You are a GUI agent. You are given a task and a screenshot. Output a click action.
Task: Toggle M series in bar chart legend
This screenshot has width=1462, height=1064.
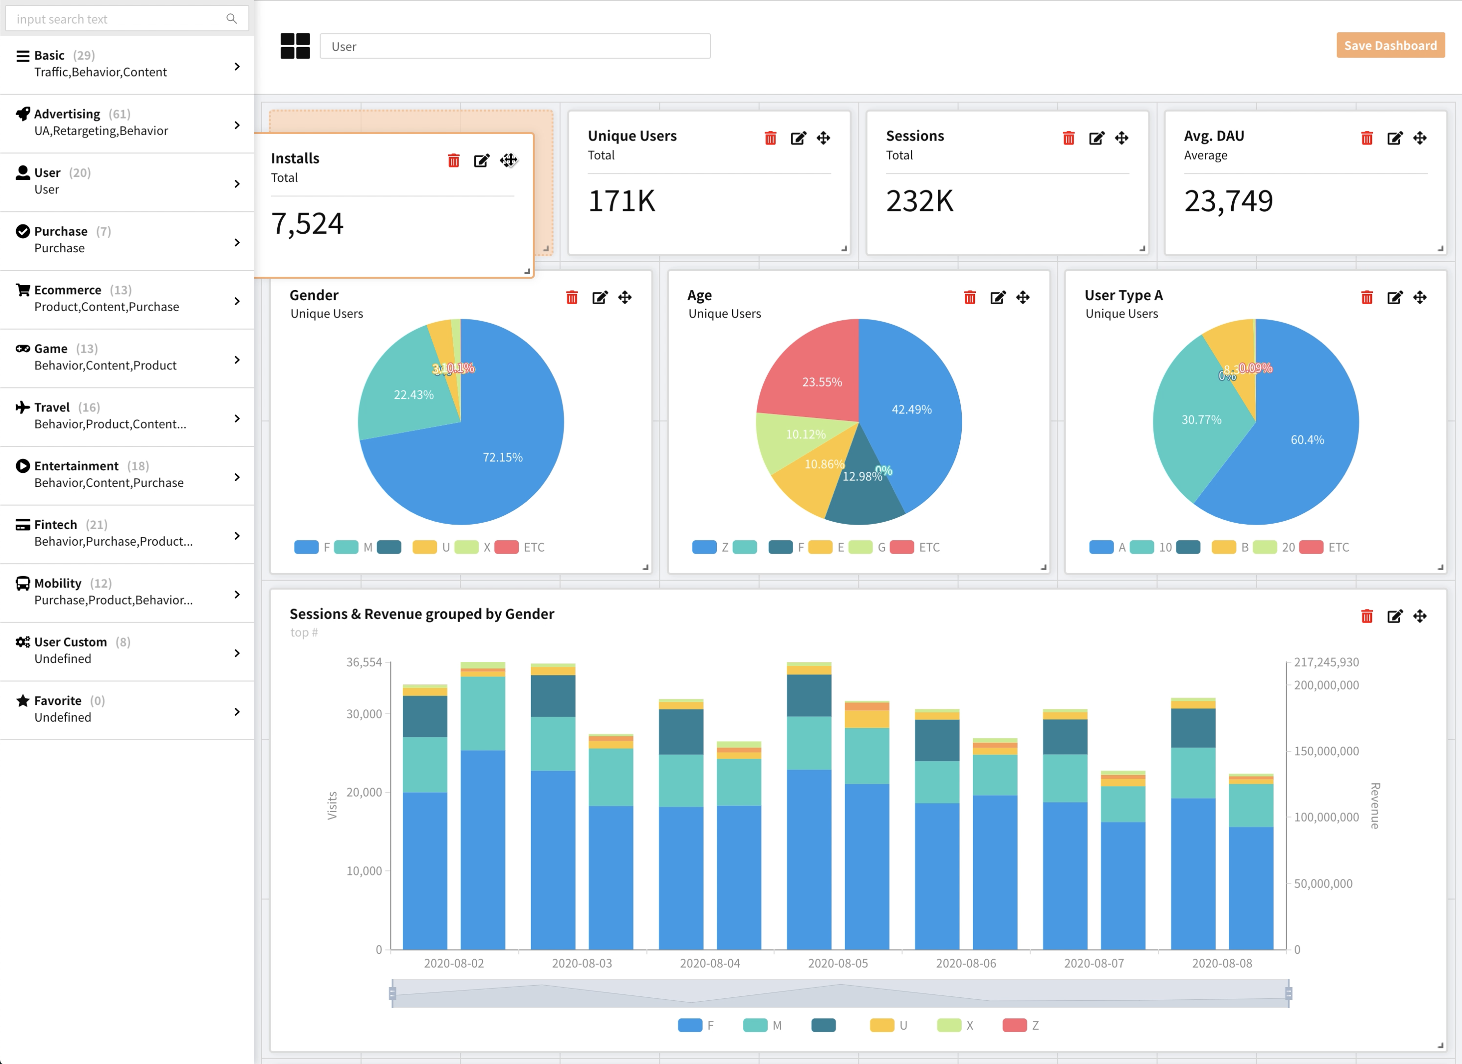point(755,1025)
